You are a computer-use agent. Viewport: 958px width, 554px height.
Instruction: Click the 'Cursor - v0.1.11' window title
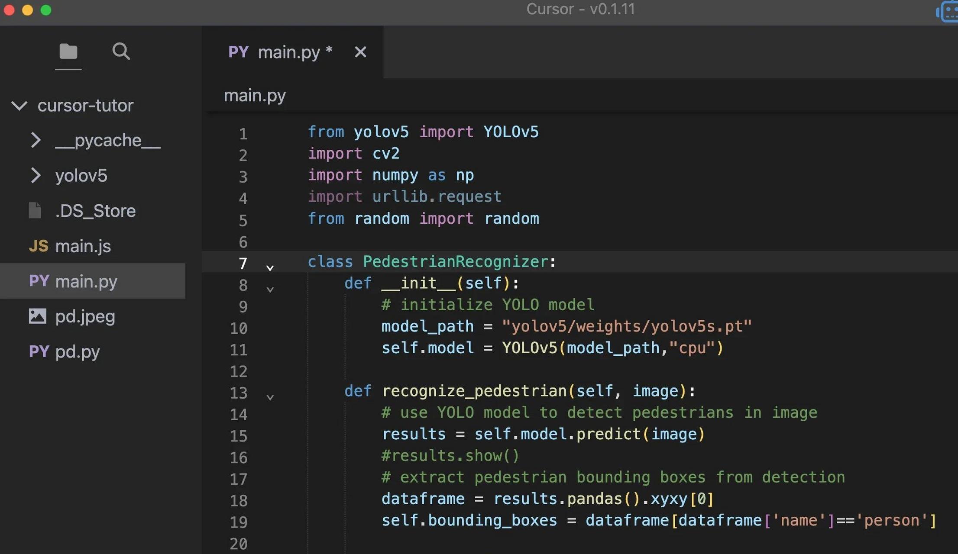pyautogui.click(x=580, y=9)
